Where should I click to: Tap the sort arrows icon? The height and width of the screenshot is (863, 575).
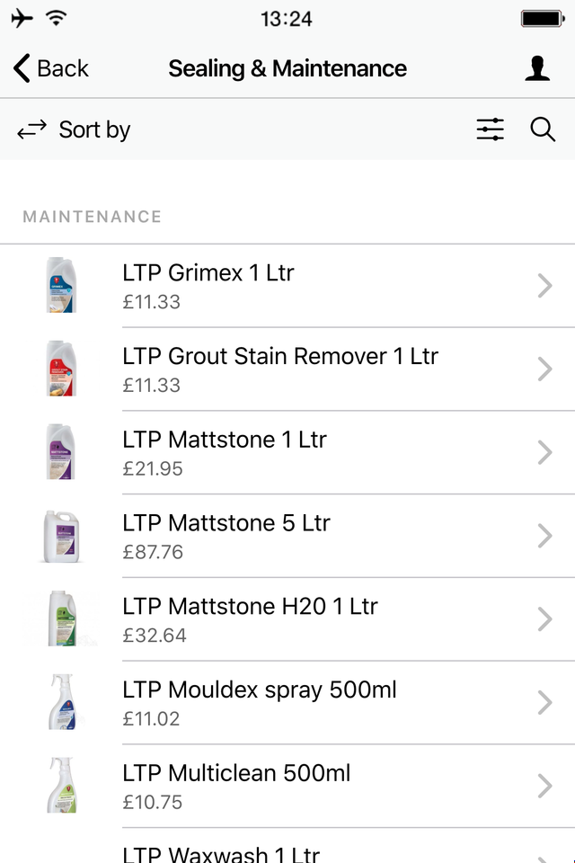32,129
